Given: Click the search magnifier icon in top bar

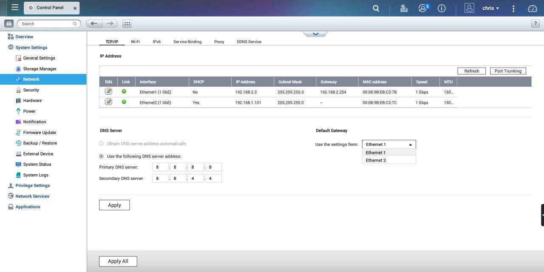Looking at the screenshot, I should coord(376,8).
